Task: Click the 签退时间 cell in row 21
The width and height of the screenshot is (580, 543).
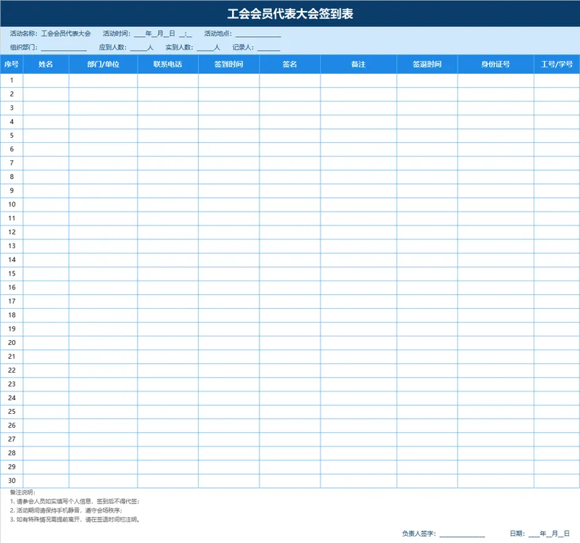Action: [427, 357]
